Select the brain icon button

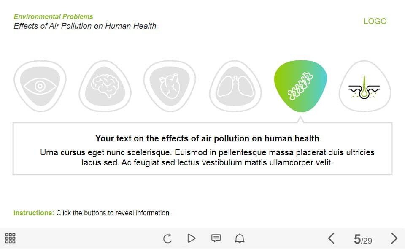pos(105,86)
